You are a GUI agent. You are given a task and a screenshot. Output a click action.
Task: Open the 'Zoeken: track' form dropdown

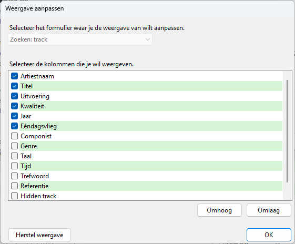point(80,39)
